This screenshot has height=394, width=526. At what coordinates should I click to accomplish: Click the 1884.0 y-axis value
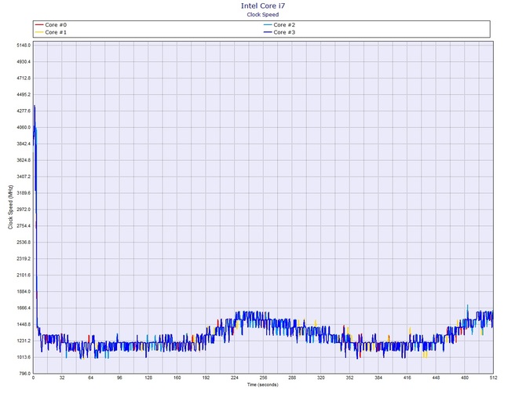click(x=24, y=292)
